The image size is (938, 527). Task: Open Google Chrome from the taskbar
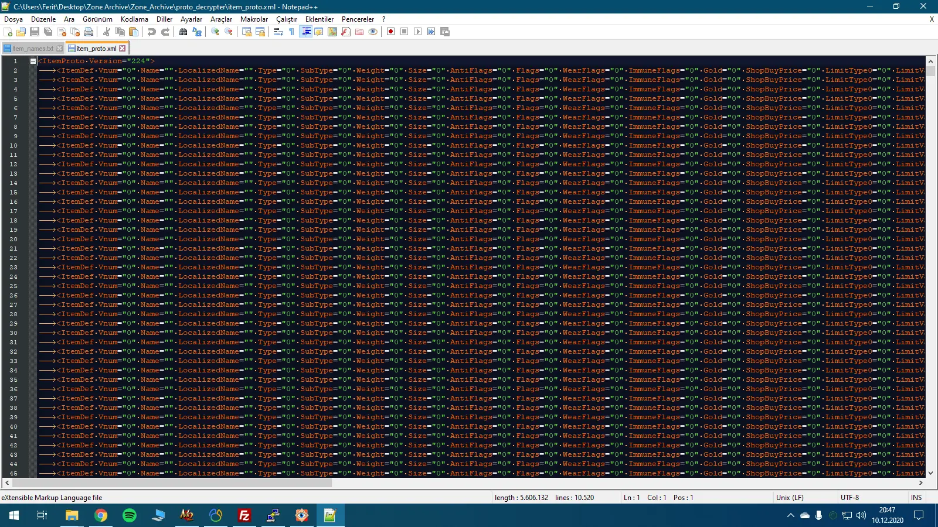[x=101, y=515]
